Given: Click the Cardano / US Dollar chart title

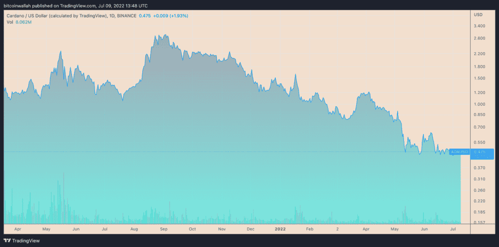Looking at the screenshot, I should click(56, 16).
